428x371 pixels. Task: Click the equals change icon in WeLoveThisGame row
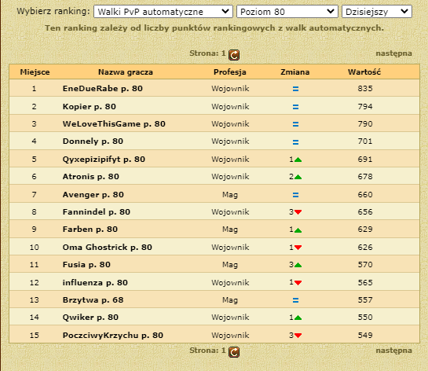(295, 124)
